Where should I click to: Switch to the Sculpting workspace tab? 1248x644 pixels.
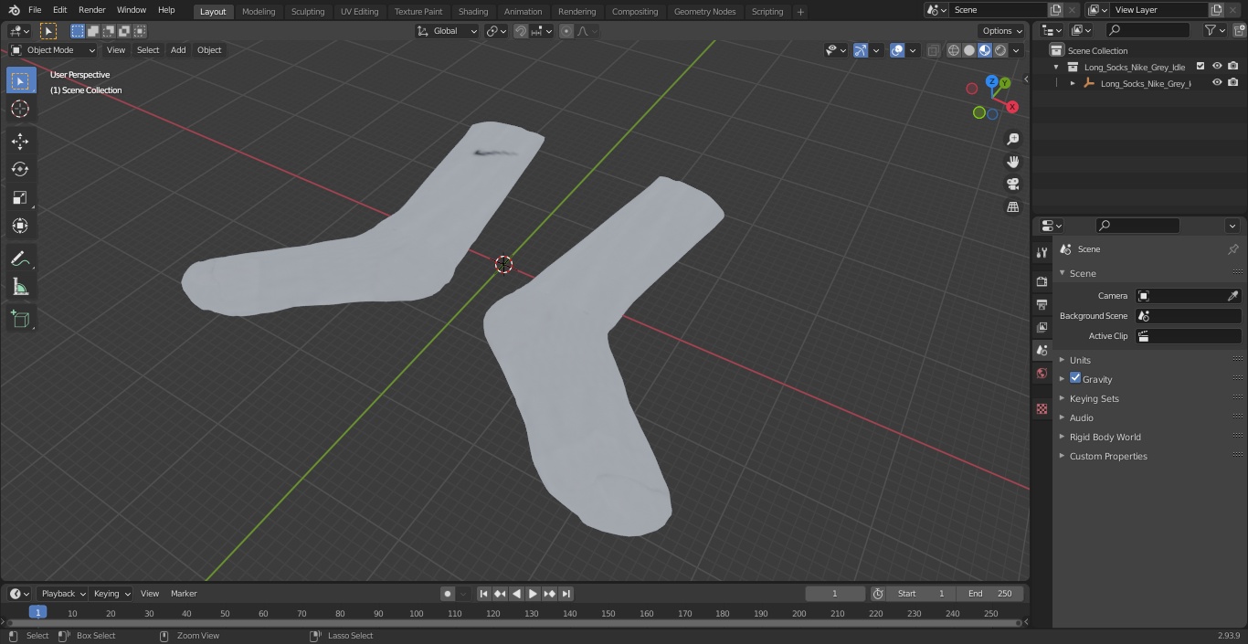[308, 11]
